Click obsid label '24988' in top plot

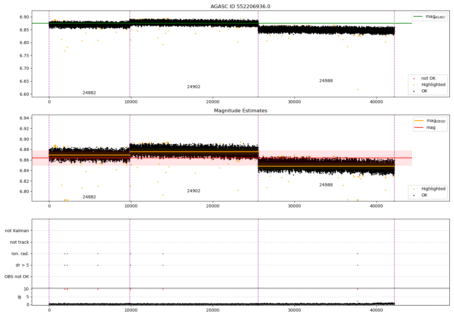pyautogui.click(x=326, y=81)
